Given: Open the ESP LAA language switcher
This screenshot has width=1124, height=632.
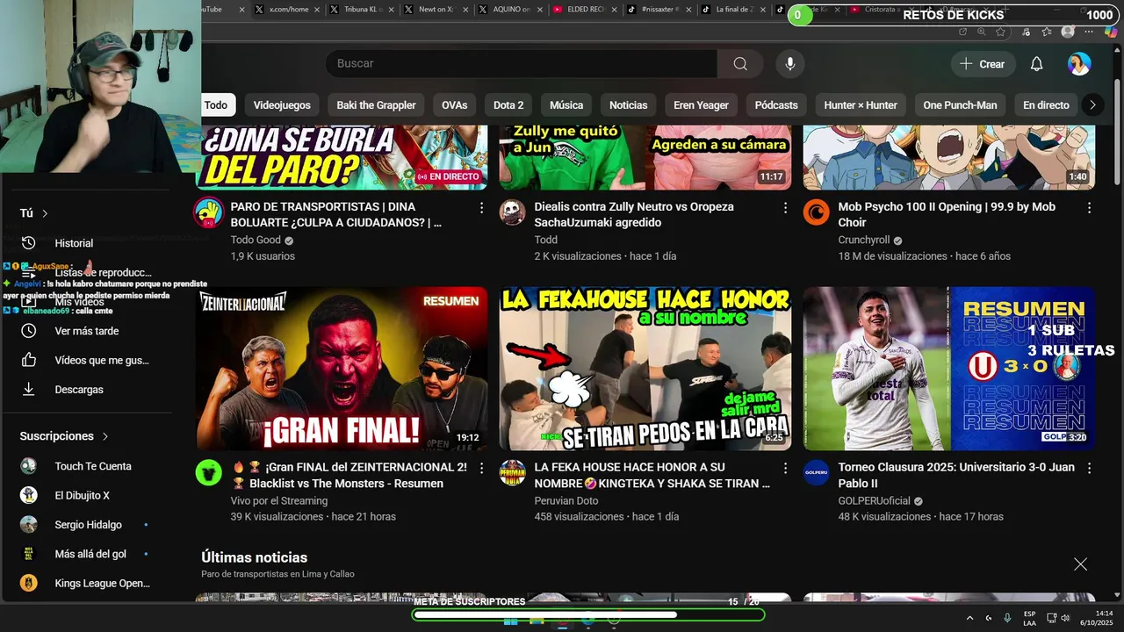Looking at the screenshot, I should [1029, 618].
